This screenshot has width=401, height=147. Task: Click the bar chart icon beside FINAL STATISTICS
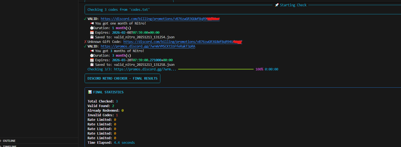coord(90,92)
